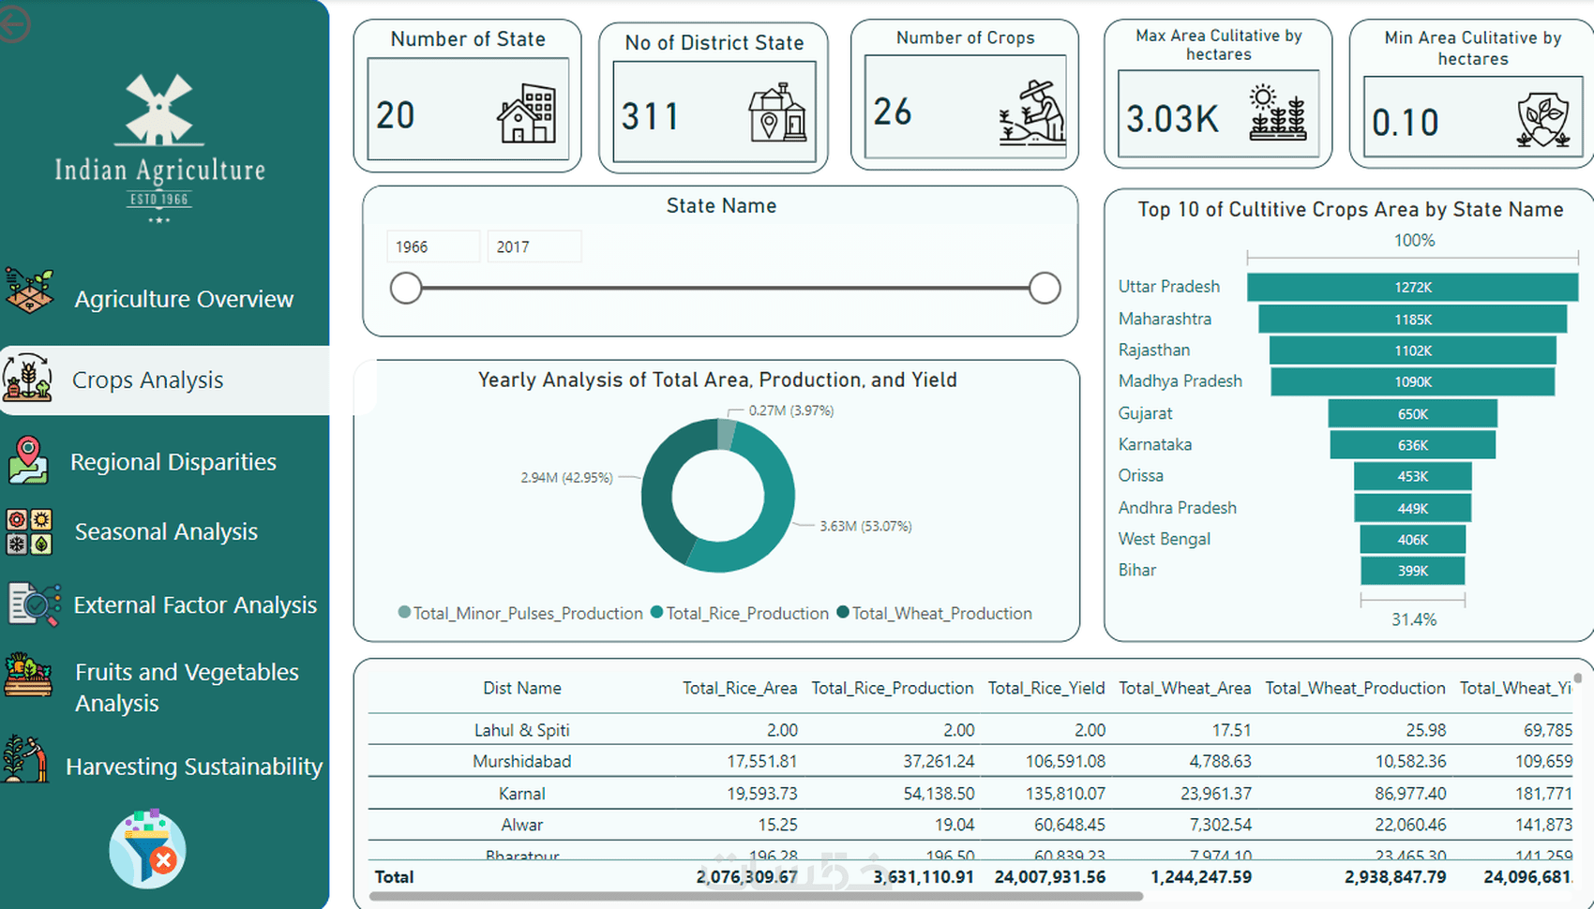The width and height of the screenshot is (1594, 909).
Task: Click the 311 district count value
Action: (x=650, y=117)
